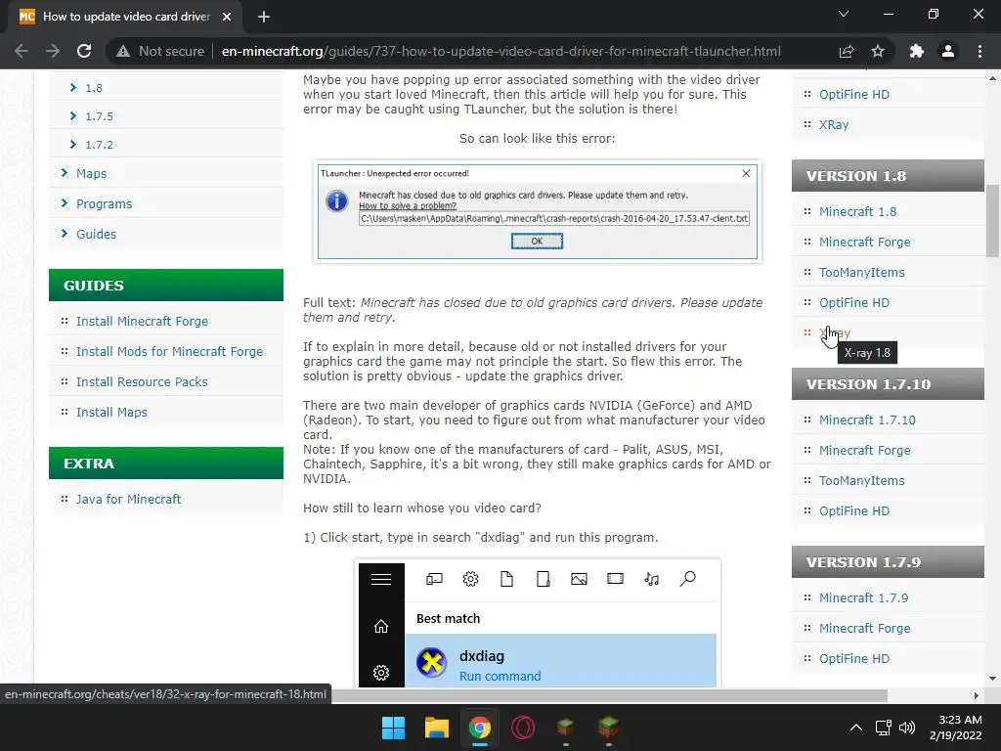Click the volume speaker tray icon

point(906,728)
